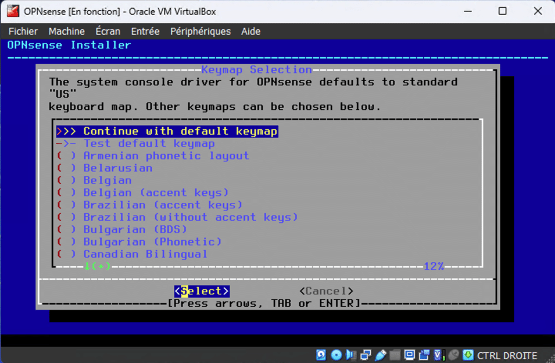Open the Fichier menu
The image size is (555, 363).
click(x=23, y=31)
